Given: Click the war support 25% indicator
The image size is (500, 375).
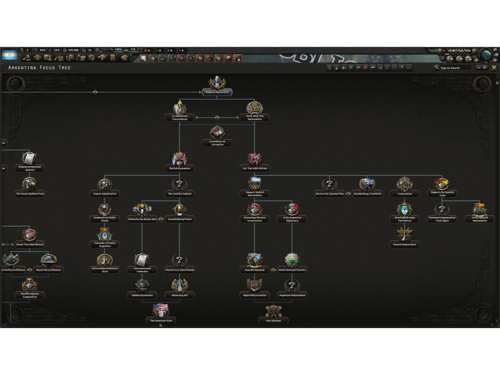Looking at the screenshot, I should coord(54,50).
